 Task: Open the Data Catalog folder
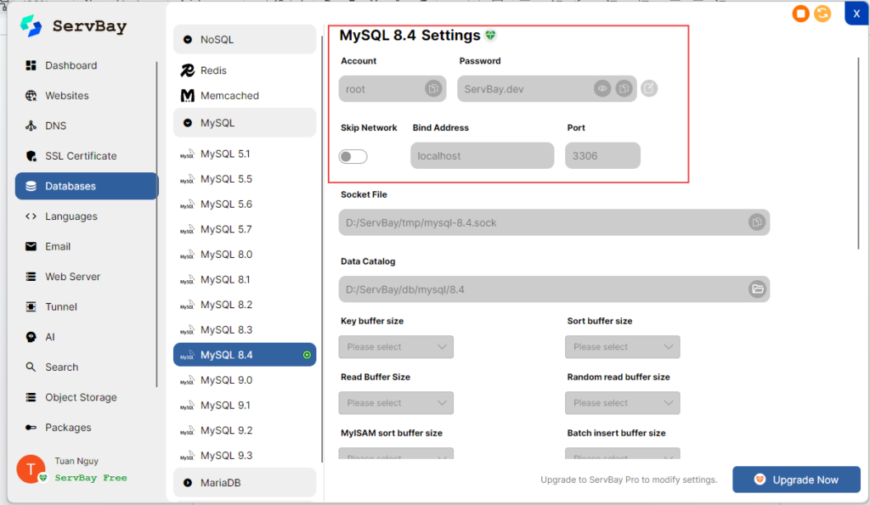tap(756, 289)
